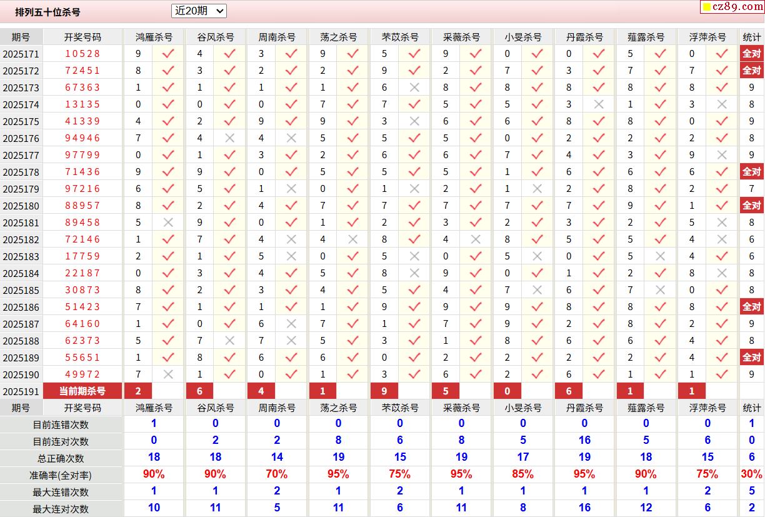This screenshot has height=517, width=765.
Task: Click the gray cross in 芣苡 column row 2025173
Action: coord(414,88)
